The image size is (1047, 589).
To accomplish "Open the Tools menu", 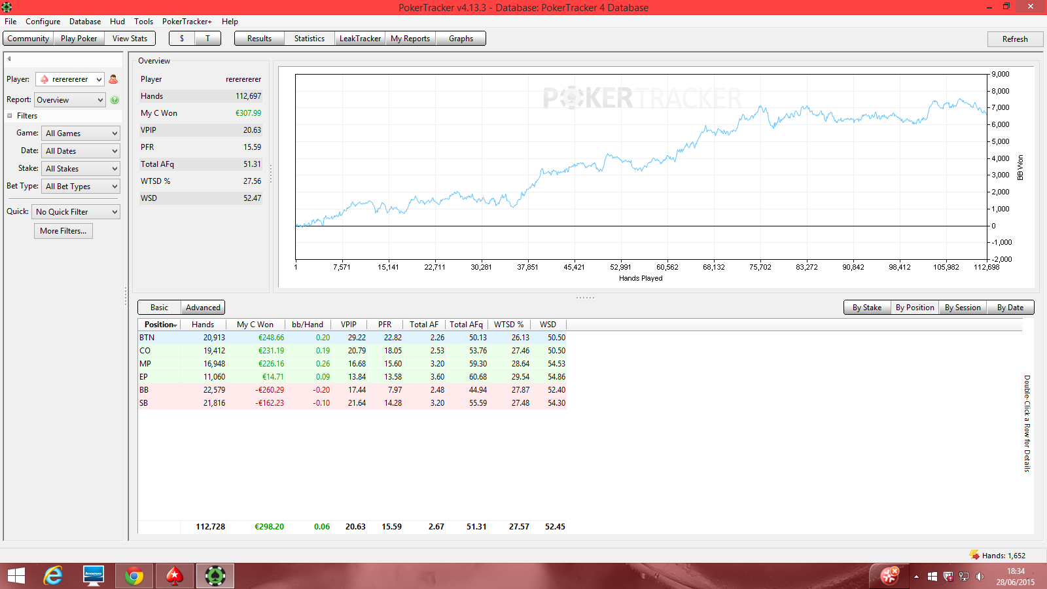I will tap(144, 22).
